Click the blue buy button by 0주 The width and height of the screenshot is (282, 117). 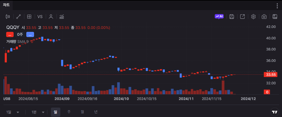pos(30,34)
